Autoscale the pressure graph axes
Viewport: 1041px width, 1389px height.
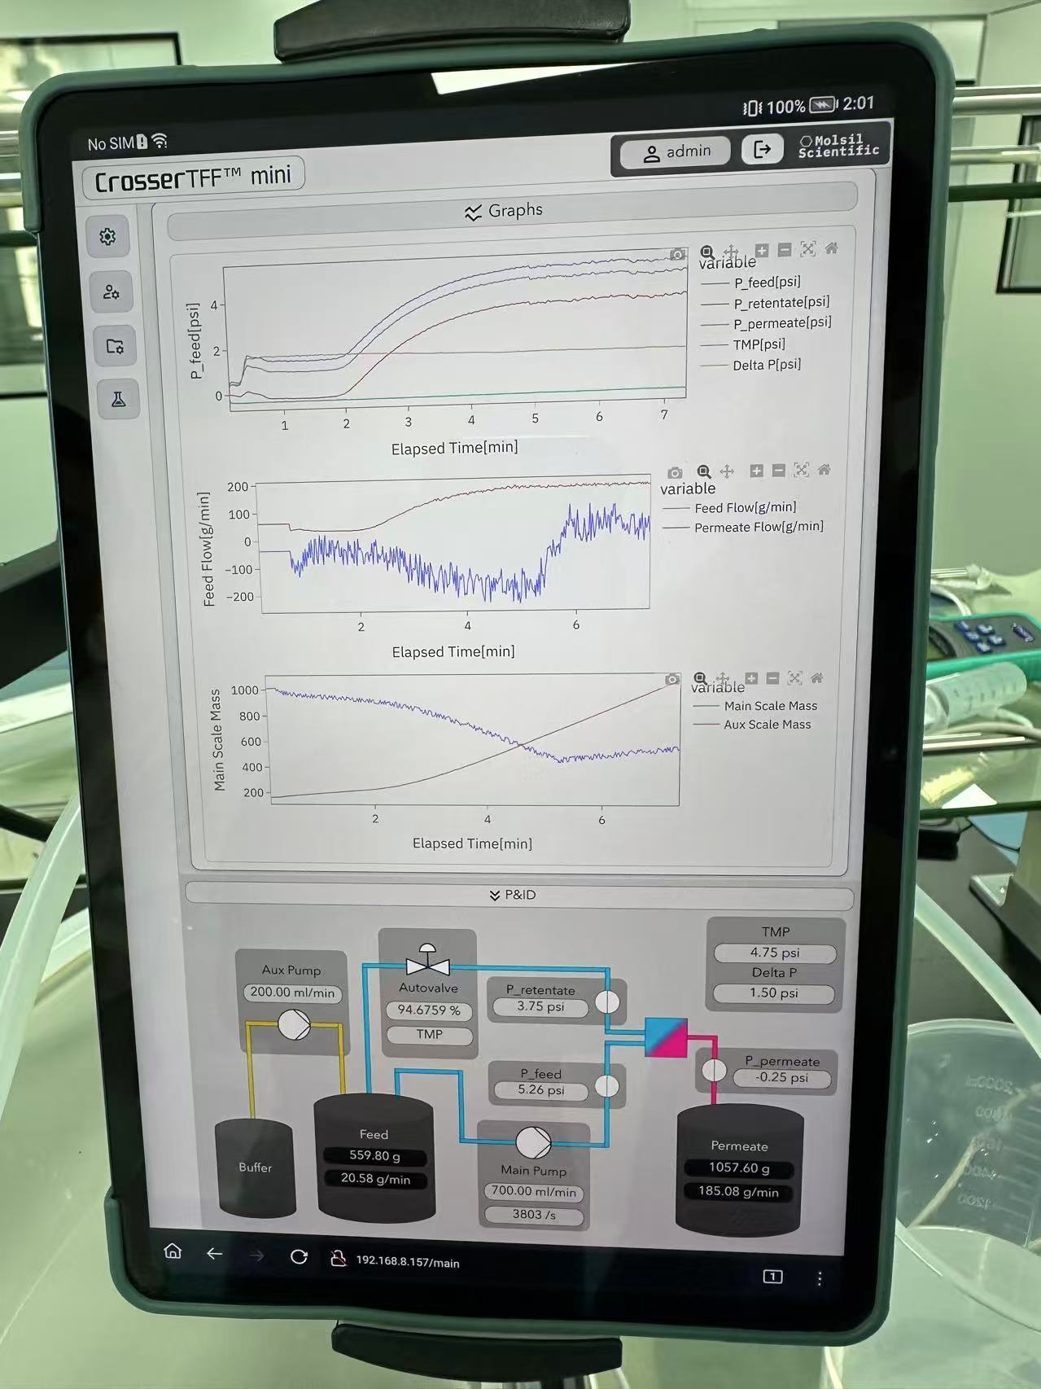tap(807, 249)
